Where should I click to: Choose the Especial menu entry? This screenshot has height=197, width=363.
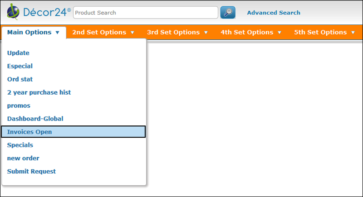pos(20,66)
